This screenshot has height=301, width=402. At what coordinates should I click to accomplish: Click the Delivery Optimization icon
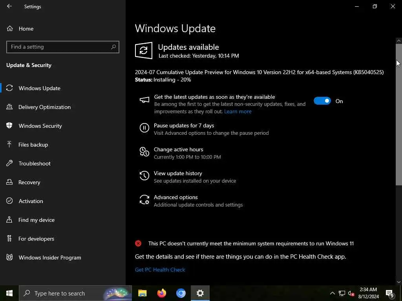[9, 107]
